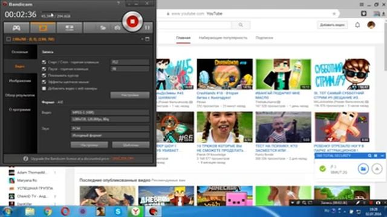Click the Bandicam upgrade discount link
This screenshot has height=217, width=387.
123,159
